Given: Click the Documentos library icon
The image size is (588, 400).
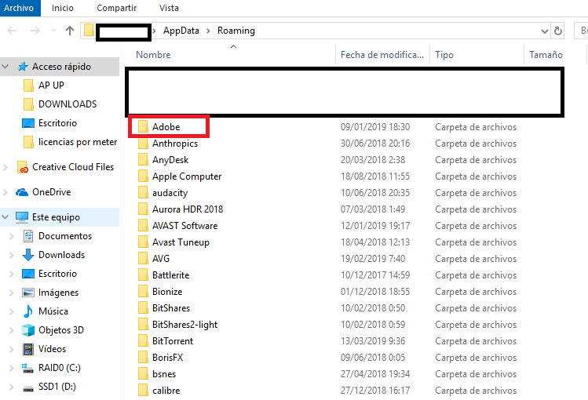Looking at the screenshot, I should click(28, 236).
